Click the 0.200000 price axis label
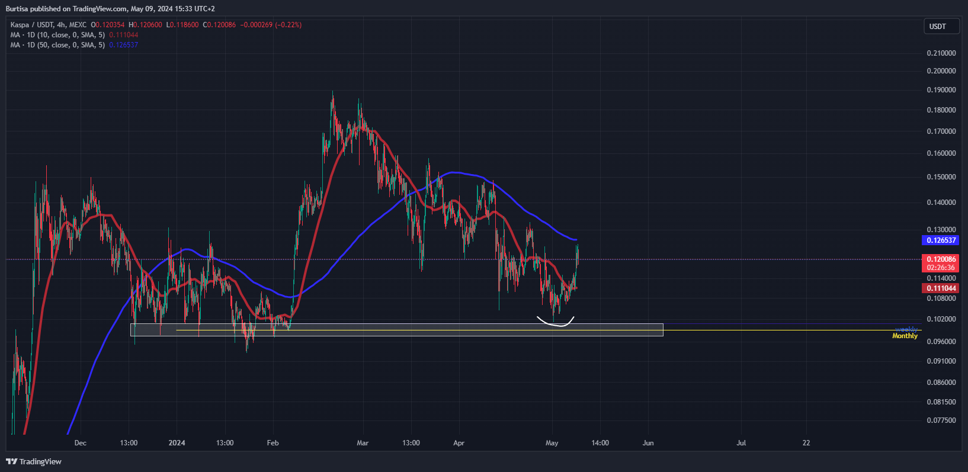The width and height of the screenshot is (968, 472). (941, 71)
